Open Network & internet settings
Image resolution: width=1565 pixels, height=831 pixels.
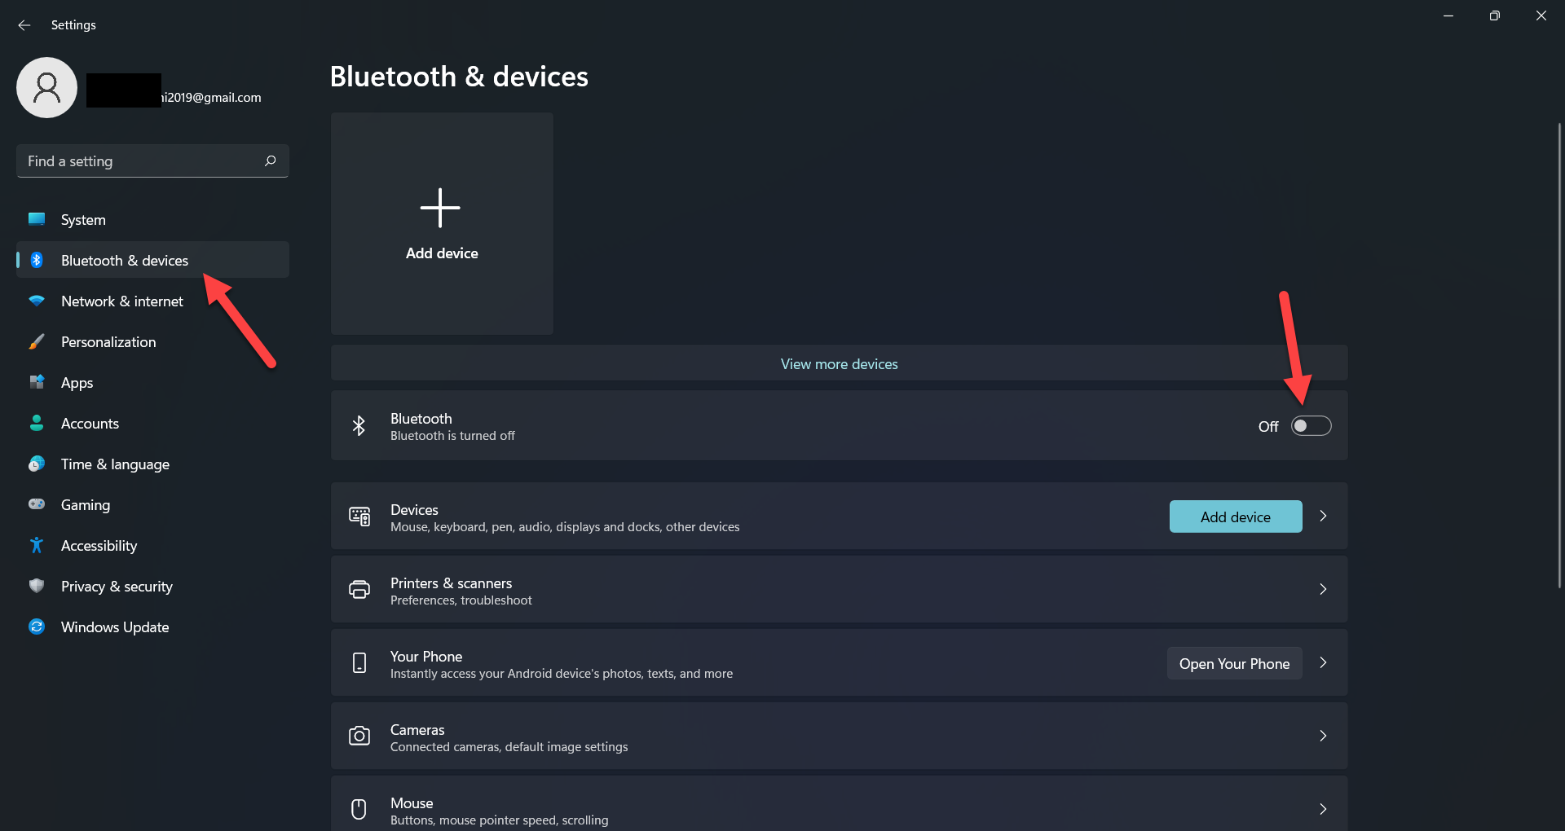click(x=122, y=301)
